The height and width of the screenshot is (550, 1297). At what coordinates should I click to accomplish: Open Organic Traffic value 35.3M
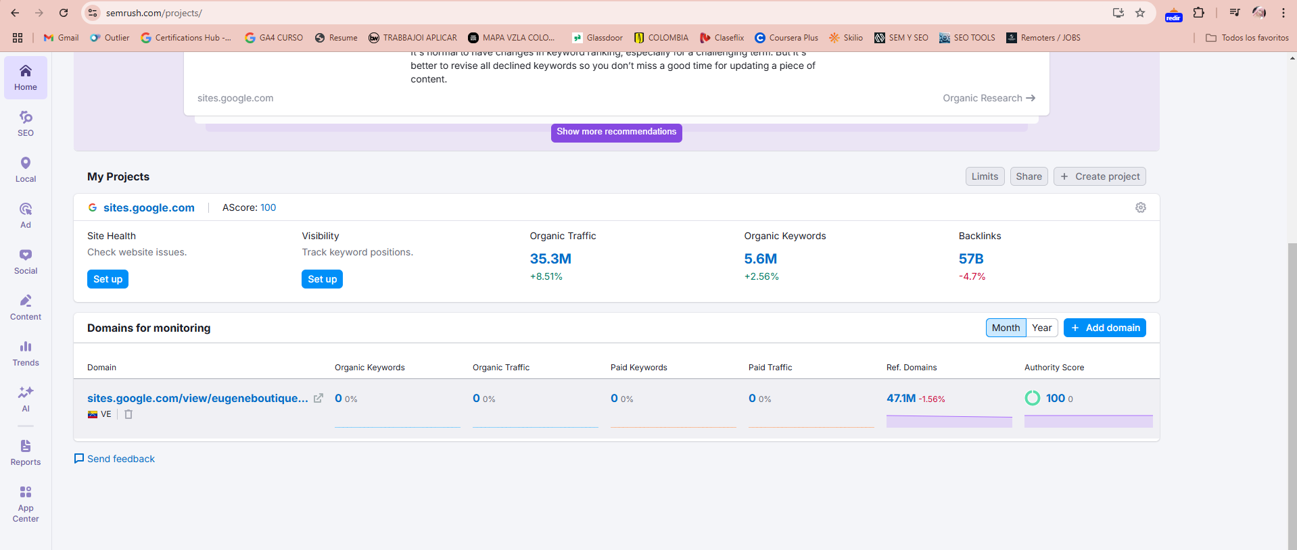tap(550, 259)
